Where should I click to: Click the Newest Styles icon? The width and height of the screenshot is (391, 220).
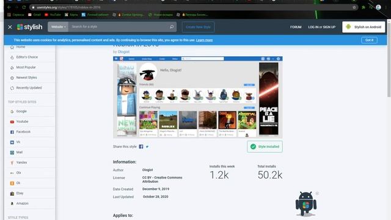point(12,78)
